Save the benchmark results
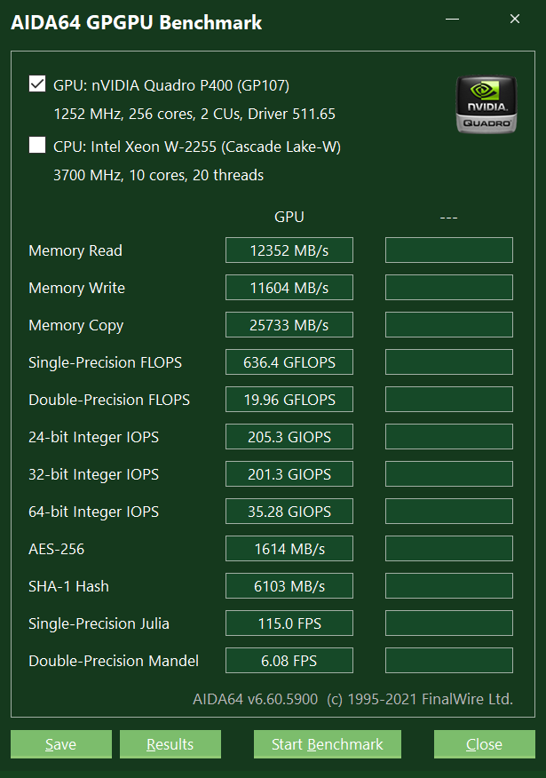The height and width of the screenshot is (778, 546). coord(61,743)
